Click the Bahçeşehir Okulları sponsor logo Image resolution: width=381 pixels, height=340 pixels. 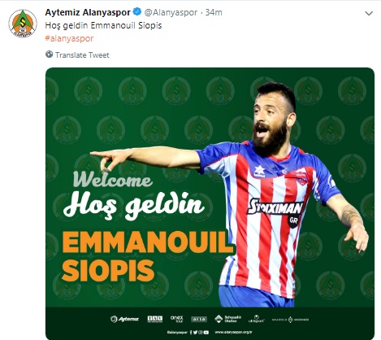(227, 319)
